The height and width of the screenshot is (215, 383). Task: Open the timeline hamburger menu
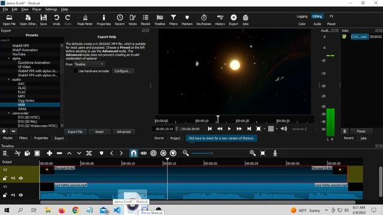point(5,153)
